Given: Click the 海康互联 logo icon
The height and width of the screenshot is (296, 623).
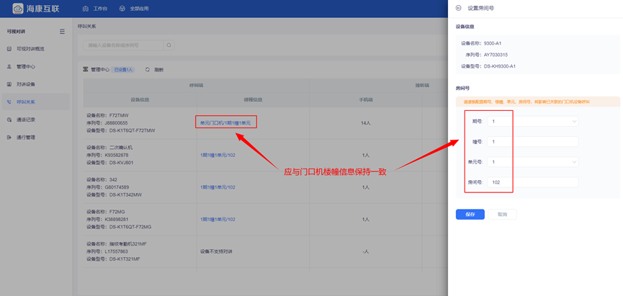Looking at the screenshot, I should [15, 9].
